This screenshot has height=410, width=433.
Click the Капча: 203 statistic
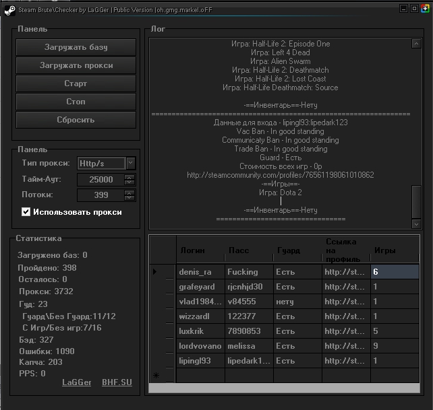(40, 362)
